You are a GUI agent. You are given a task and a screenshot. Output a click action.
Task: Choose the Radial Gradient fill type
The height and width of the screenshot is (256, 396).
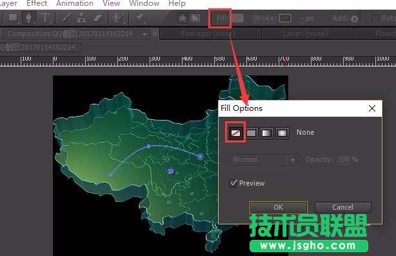282,133
